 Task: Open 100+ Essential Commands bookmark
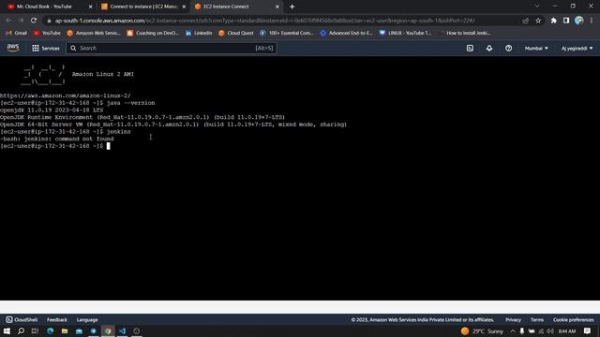pos(287,33)
